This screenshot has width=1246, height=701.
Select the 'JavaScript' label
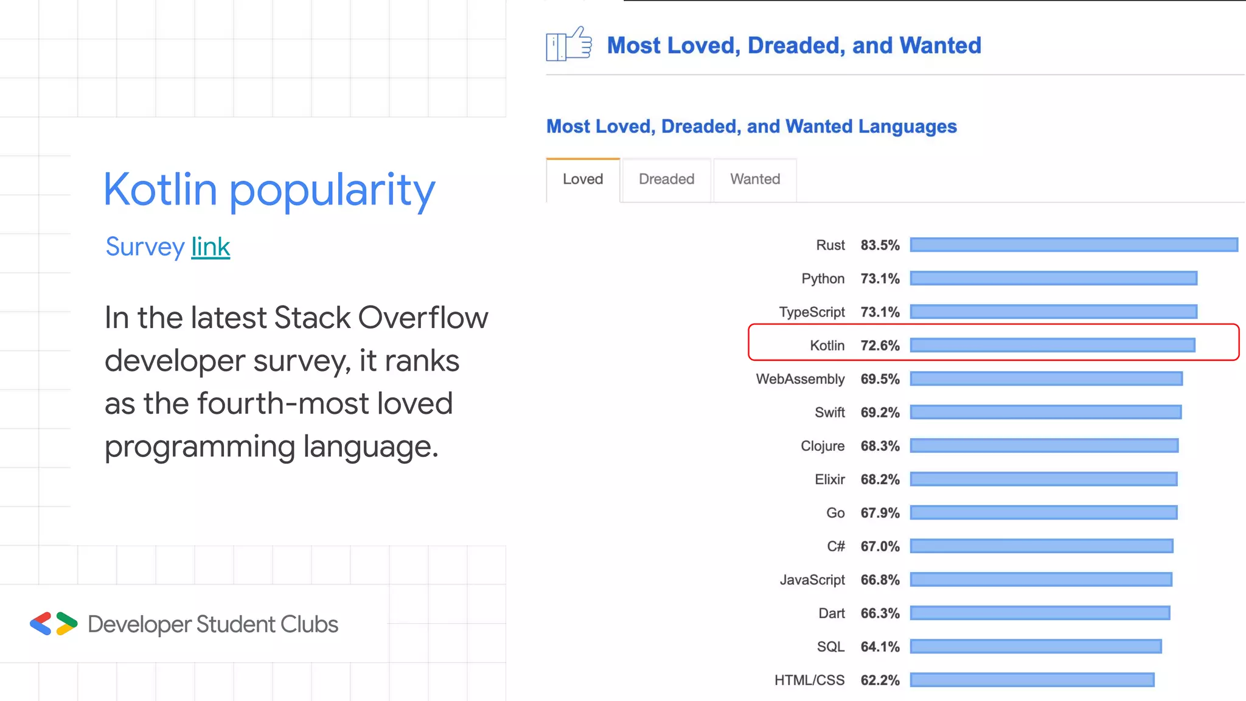click(x=812, y=580)
